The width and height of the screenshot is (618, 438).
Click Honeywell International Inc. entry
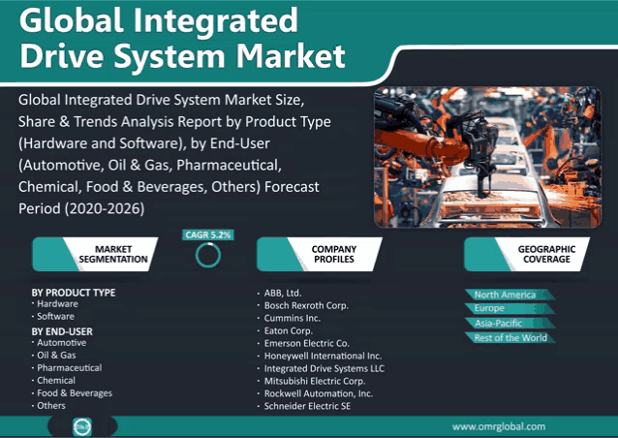tap(323, 356)
